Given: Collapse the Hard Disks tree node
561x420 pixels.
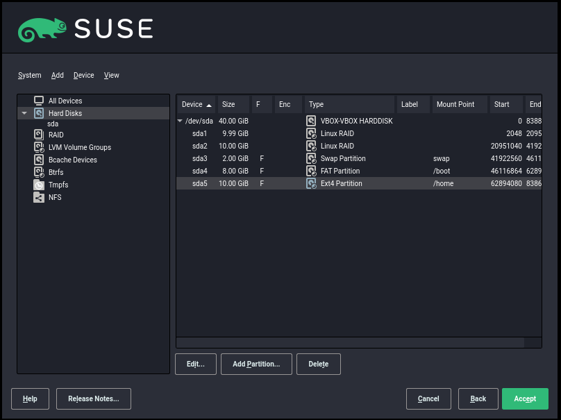Looking at the screenshot, I should 24,113.
